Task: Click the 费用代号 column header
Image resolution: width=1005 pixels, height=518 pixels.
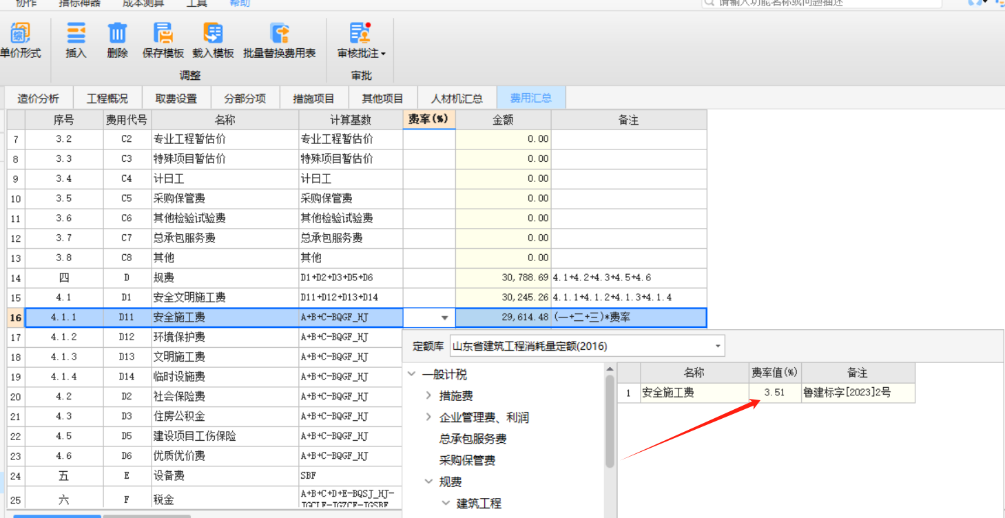Action: (x=127, y=120)
